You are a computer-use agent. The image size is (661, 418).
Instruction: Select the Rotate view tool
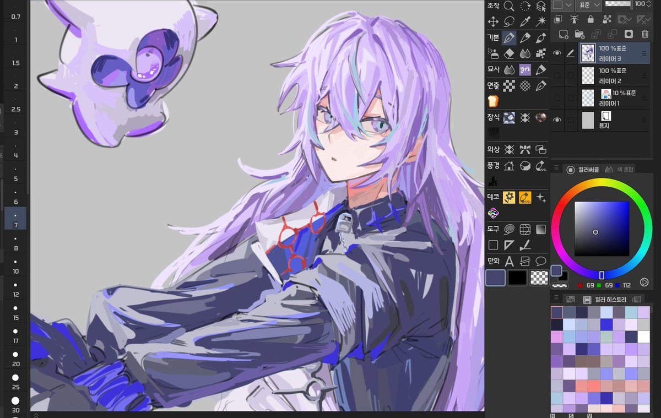click(525, 6)
